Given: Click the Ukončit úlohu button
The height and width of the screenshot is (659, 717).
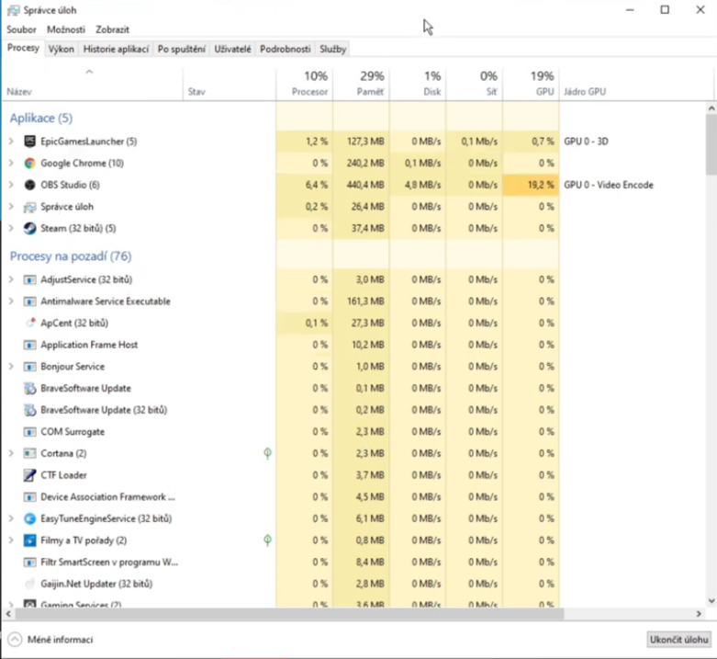Looking at the screenshot, I should 678,640.
